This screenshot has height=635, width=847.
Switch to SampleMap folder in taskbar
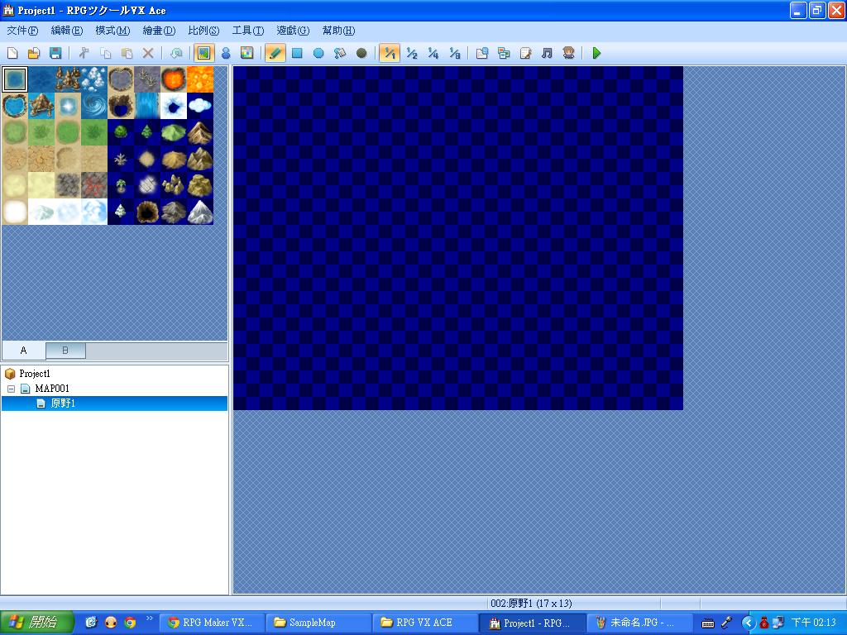pos(318,623)
